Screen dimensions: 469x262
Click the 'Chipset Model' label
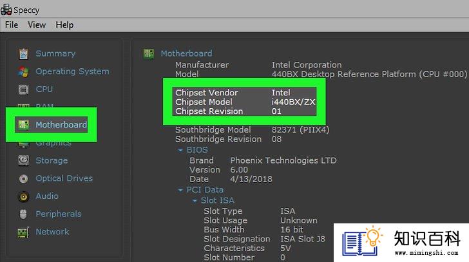[x=204, y=102]
